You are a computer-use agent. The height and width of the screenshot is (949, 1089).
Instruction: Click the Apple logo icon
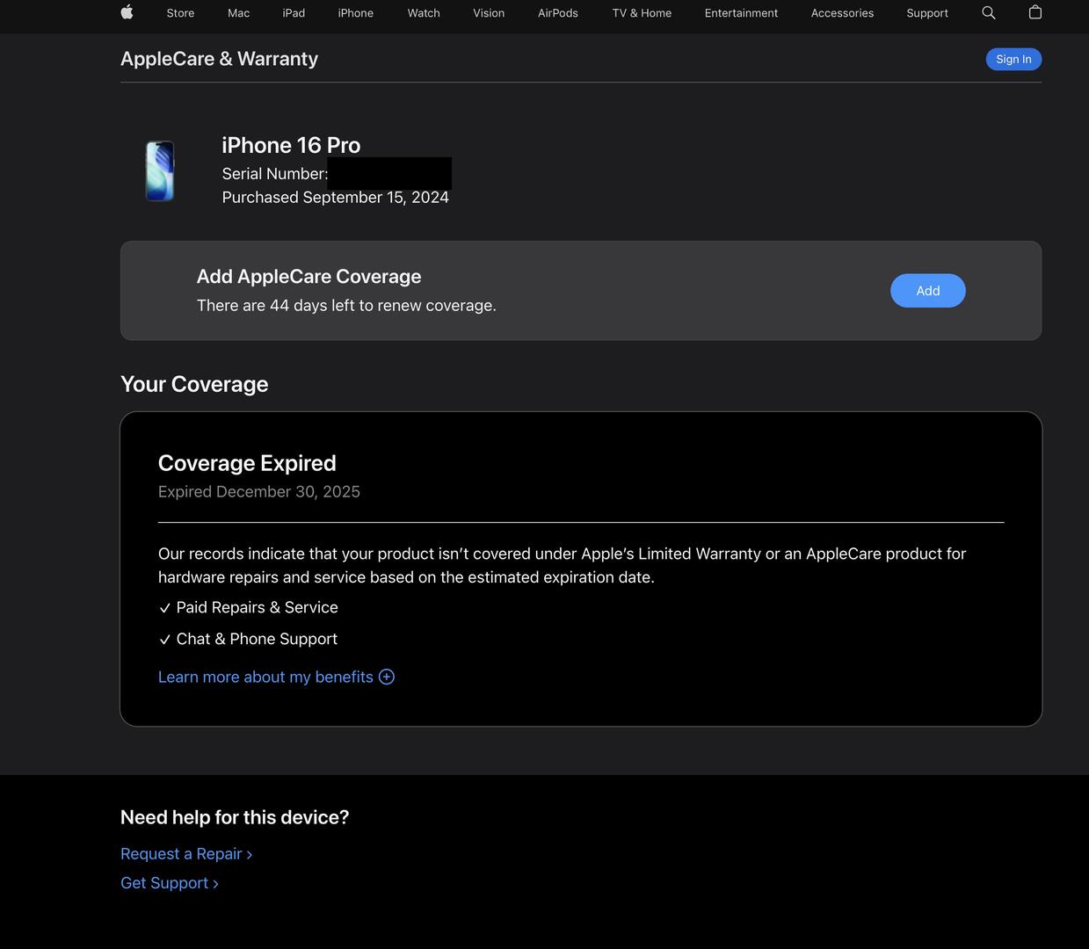[127, 12]
